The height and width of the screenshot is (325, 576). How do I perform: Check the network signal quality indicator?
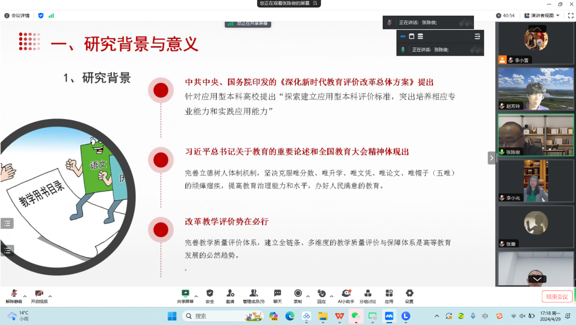coord(51,15)
